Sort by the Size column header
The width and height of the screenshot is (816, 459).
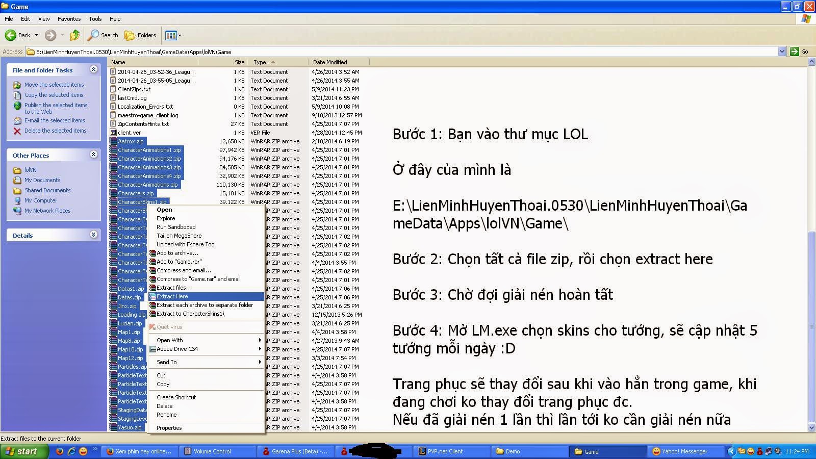pos(222,62)
